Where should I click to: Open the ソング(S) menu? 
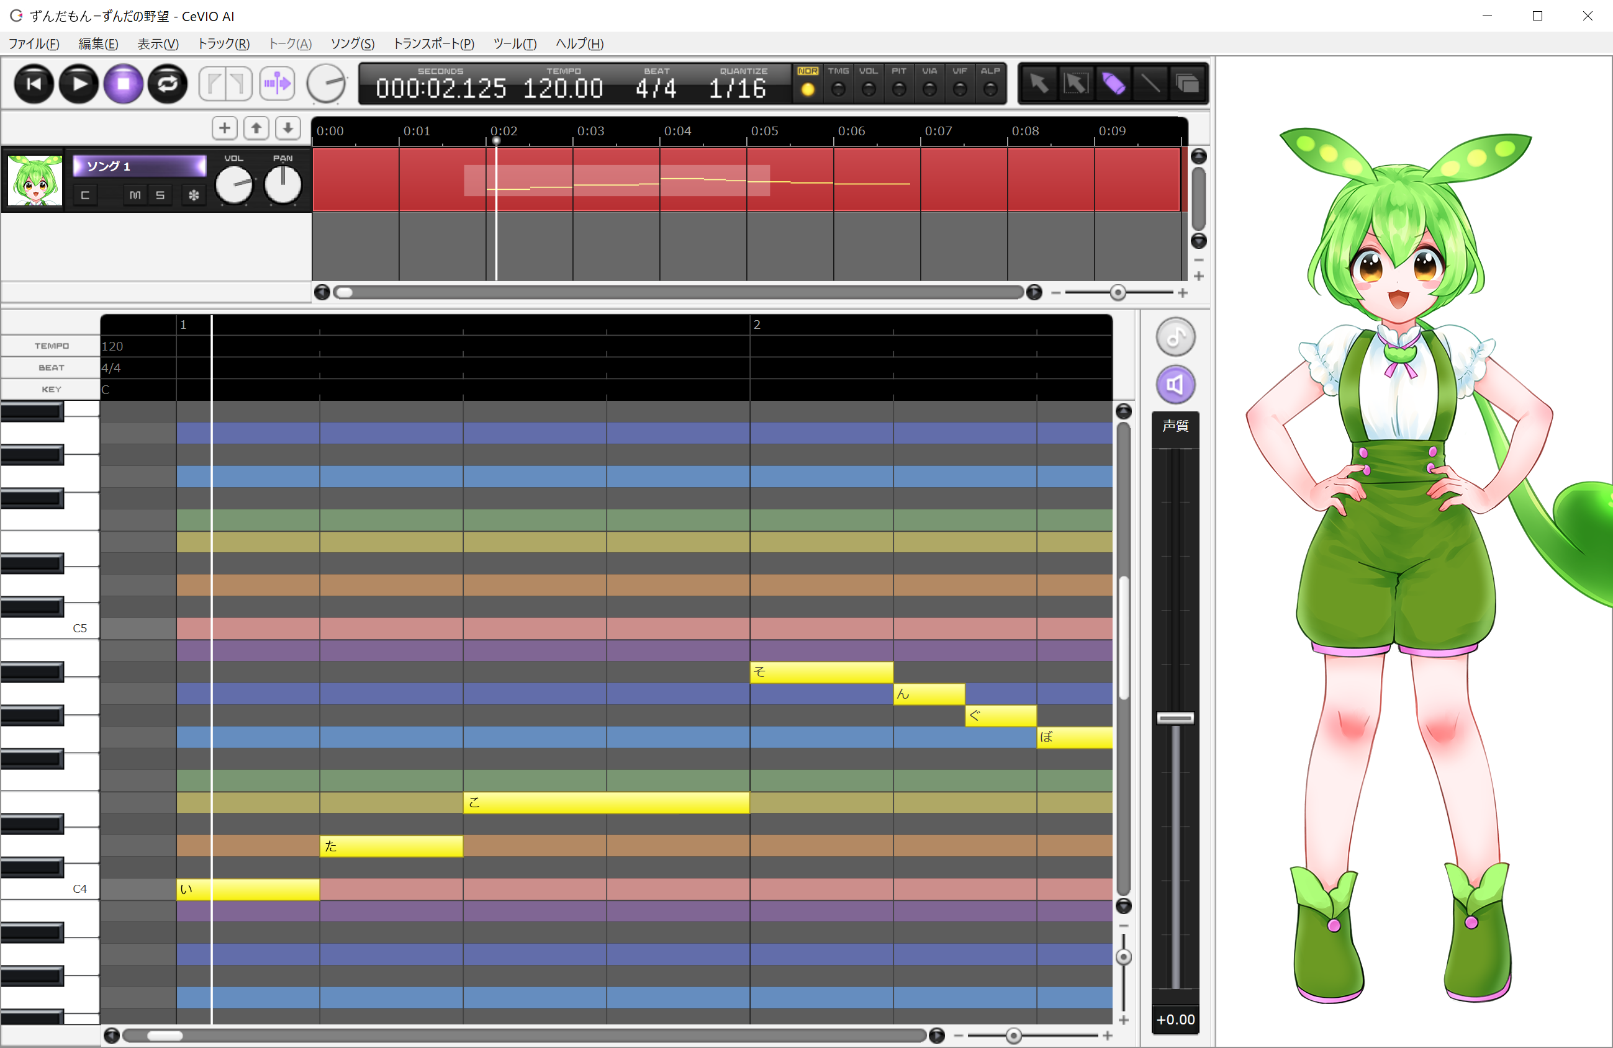point(352,44)
